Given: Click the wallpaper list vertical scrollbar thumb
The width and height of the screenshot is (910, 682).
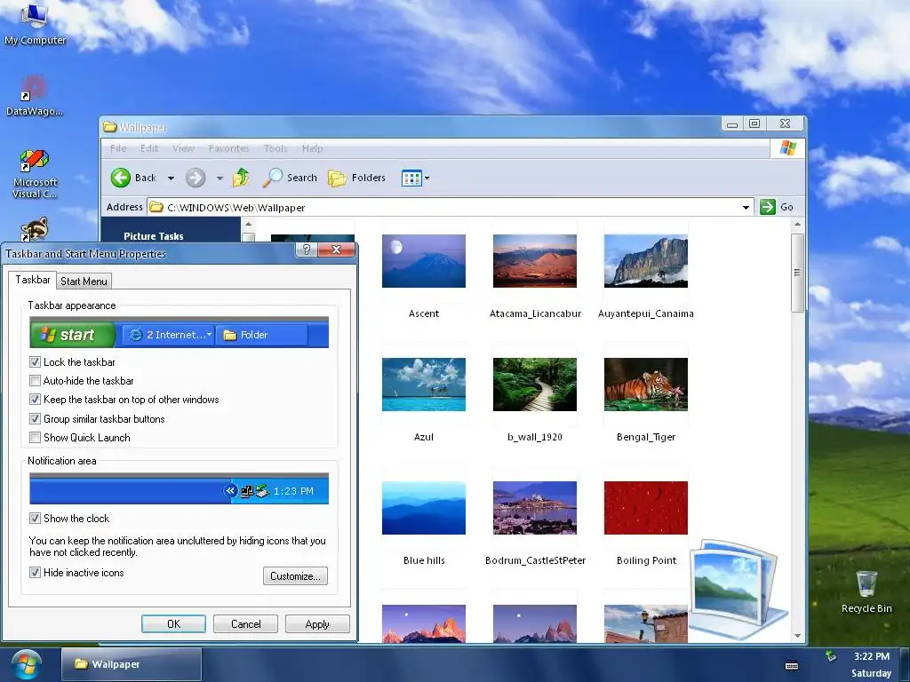Looking at the screenshot, I should coord(797,273).
